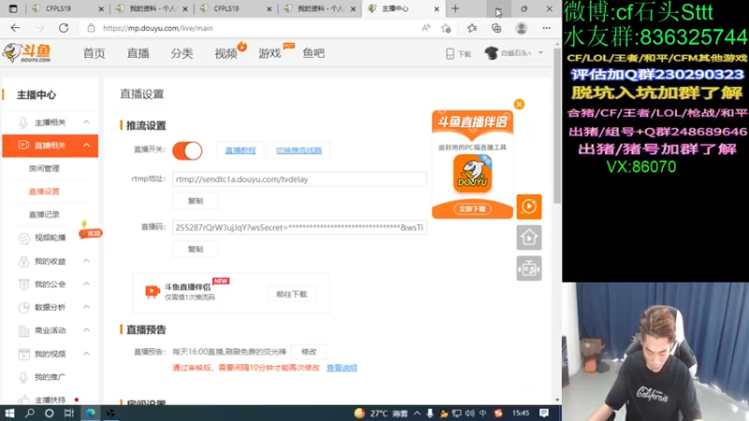
Task: Open user account dropdown arrow in header
Action: point(541,53)
